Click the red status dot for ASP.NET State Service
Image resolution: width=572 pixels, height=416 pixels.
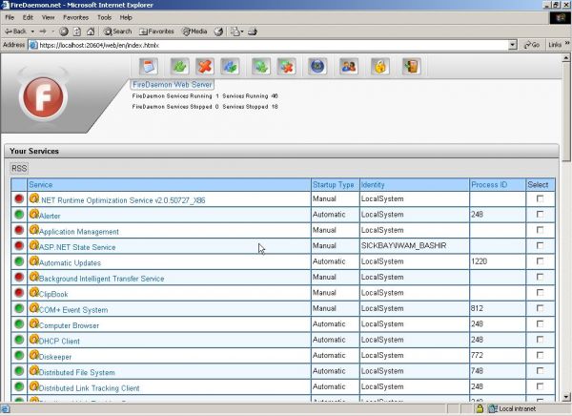pos(19,245)
